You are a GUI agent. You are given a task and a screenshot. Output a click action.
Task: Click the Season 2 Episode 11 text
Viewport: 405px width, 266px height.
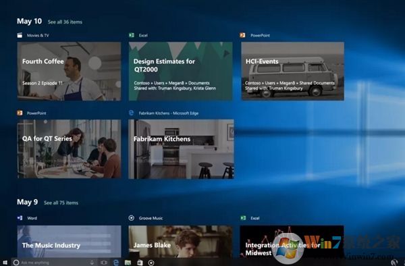(x=43, y=83)
